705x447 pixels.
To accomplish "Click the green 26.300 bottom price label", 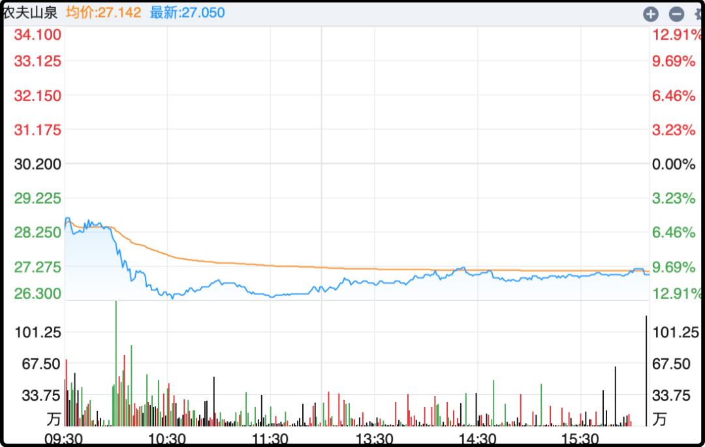I will click(x=38, y=294).
